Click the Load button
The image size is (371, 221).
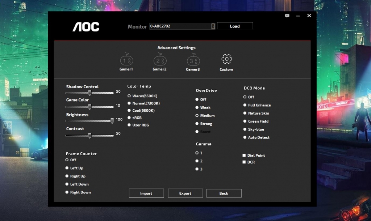(x=235, y=26)
